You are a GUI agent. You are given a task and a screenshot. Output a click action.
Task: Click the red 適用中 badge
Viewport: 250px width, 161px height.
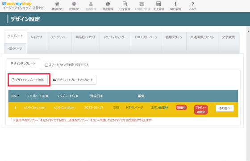click(x=181, y=108)
